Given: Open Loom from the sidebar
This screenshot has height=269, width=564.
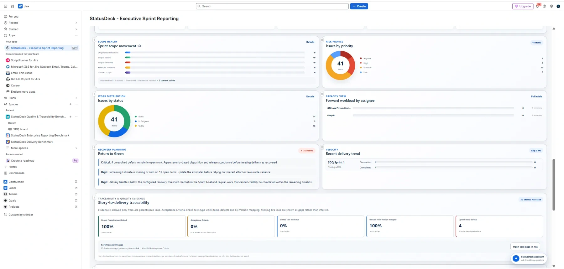Looking at the screenshot, I should [x=12, y=188].
